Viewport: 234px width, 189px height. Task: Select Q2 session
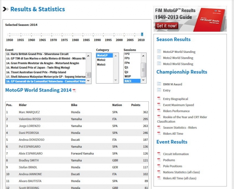(x=132, y=72)
